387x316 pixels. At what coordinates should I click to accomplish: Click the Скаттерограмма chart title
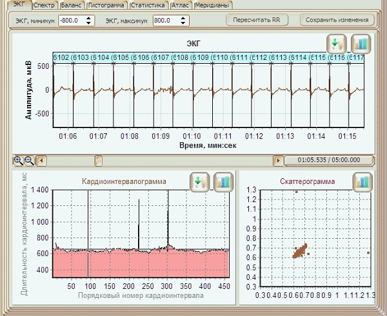307,181
